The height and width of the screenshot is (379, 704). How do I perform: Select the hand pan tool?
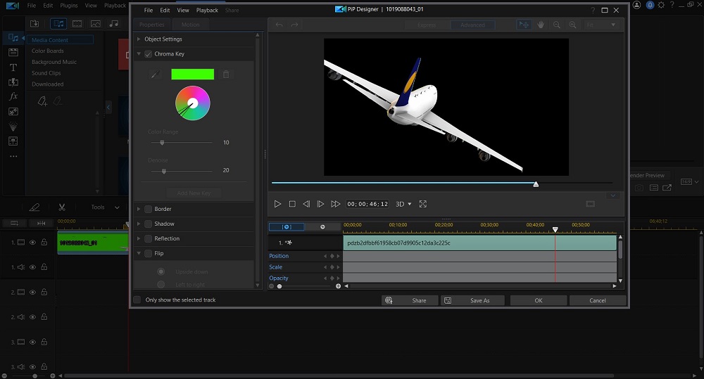tap(541, 25)
